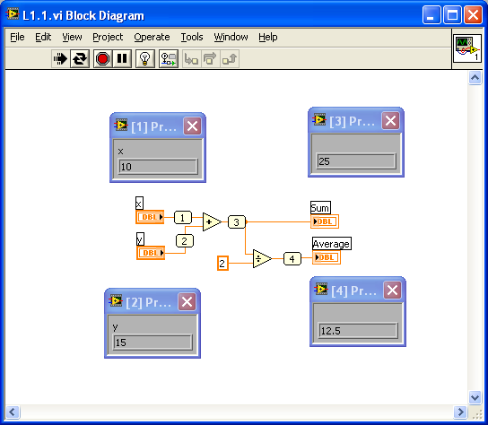Image resolution: width=488 pixels, height=425 pixels.
Task: Click the red Abort Execution button
Action: (x=102, y=58)
